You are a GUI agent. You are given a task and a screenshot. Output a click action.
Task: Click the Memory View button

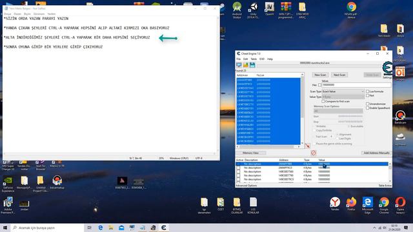(x=251, y=153)
